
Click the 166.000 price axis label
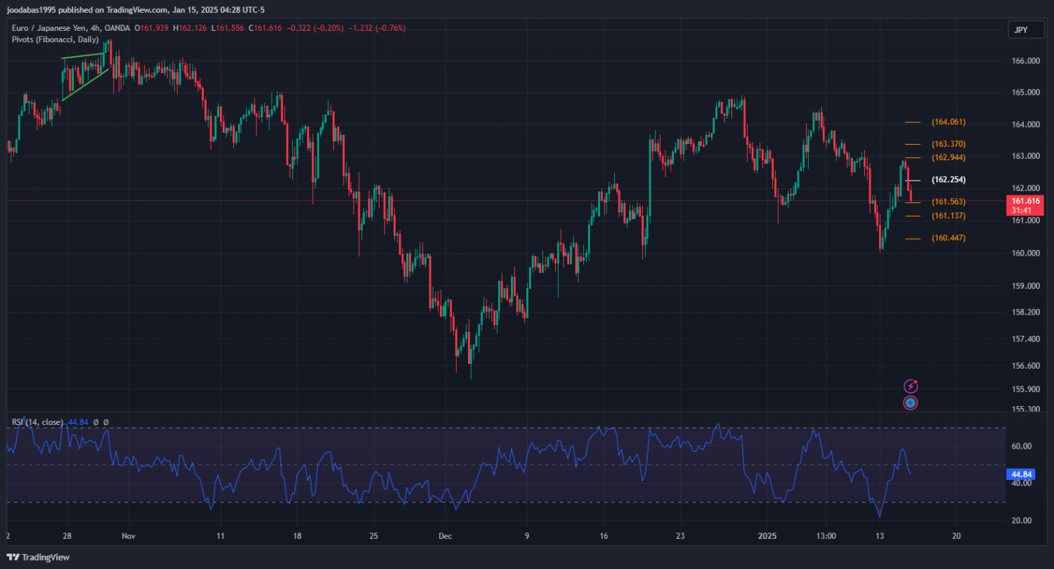click(1024, 61)
